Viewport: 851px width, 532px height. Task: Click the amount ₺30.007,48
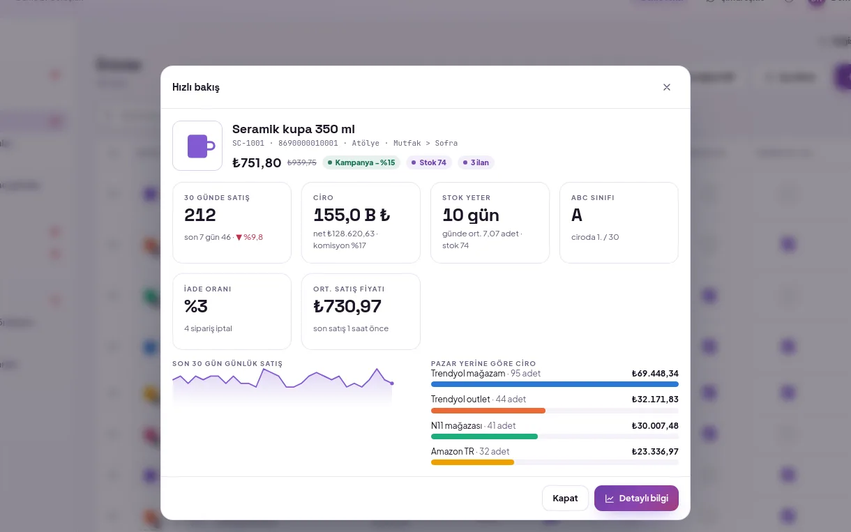[x=655, y=425]
